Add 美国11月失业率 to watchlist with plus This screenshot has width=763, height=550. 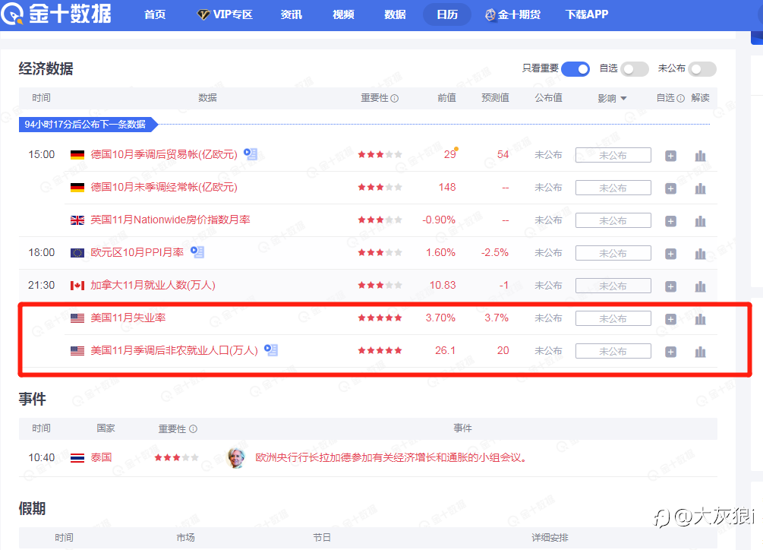click(670, 319)
